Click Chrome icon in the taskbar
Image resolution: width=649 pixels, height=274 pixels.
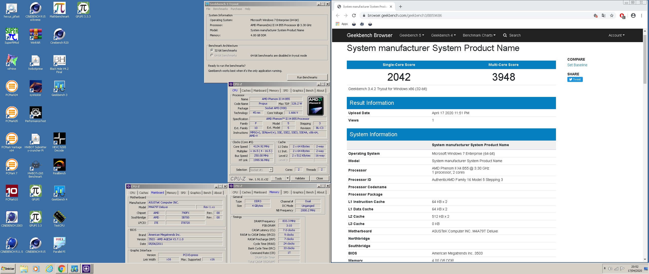coord(61,269)
